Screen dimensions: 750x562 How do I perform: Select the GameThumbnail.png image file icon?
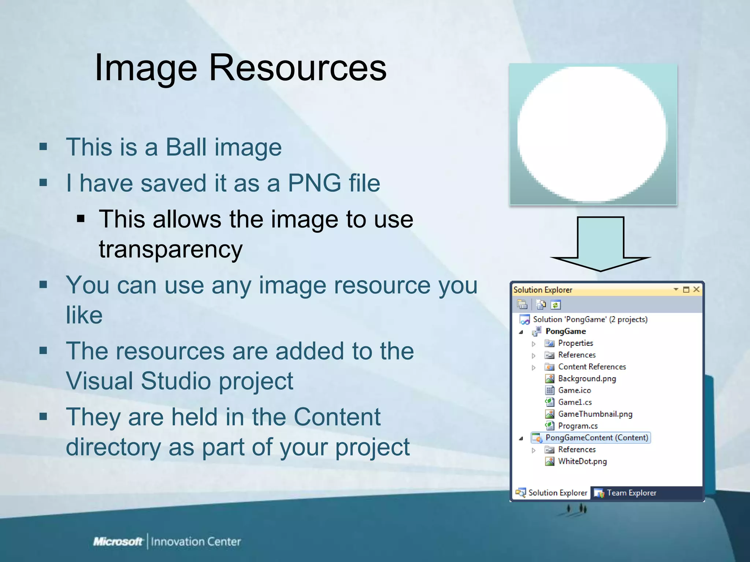[549, 414]
